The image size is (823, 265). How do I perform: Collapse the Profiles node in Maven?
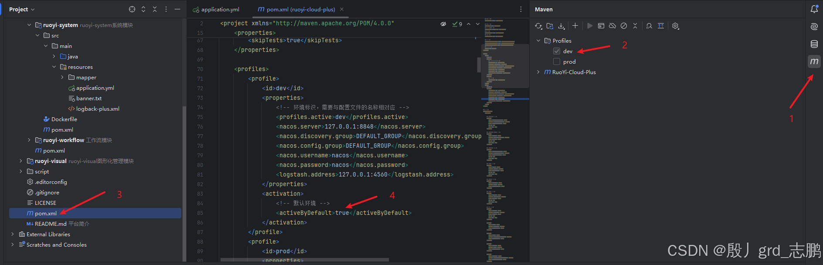[538, 41]
